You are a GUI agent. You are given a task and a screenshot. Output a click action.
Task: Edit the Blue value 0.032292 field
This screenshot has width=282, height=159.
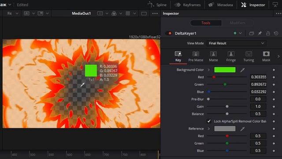click(x=258, y=92)
